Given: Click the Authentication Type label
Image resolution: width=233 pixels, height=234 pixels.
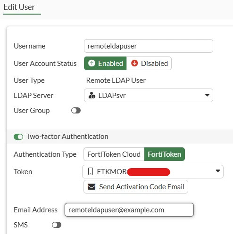Looking at the screenshot, I should coord(45,154).
